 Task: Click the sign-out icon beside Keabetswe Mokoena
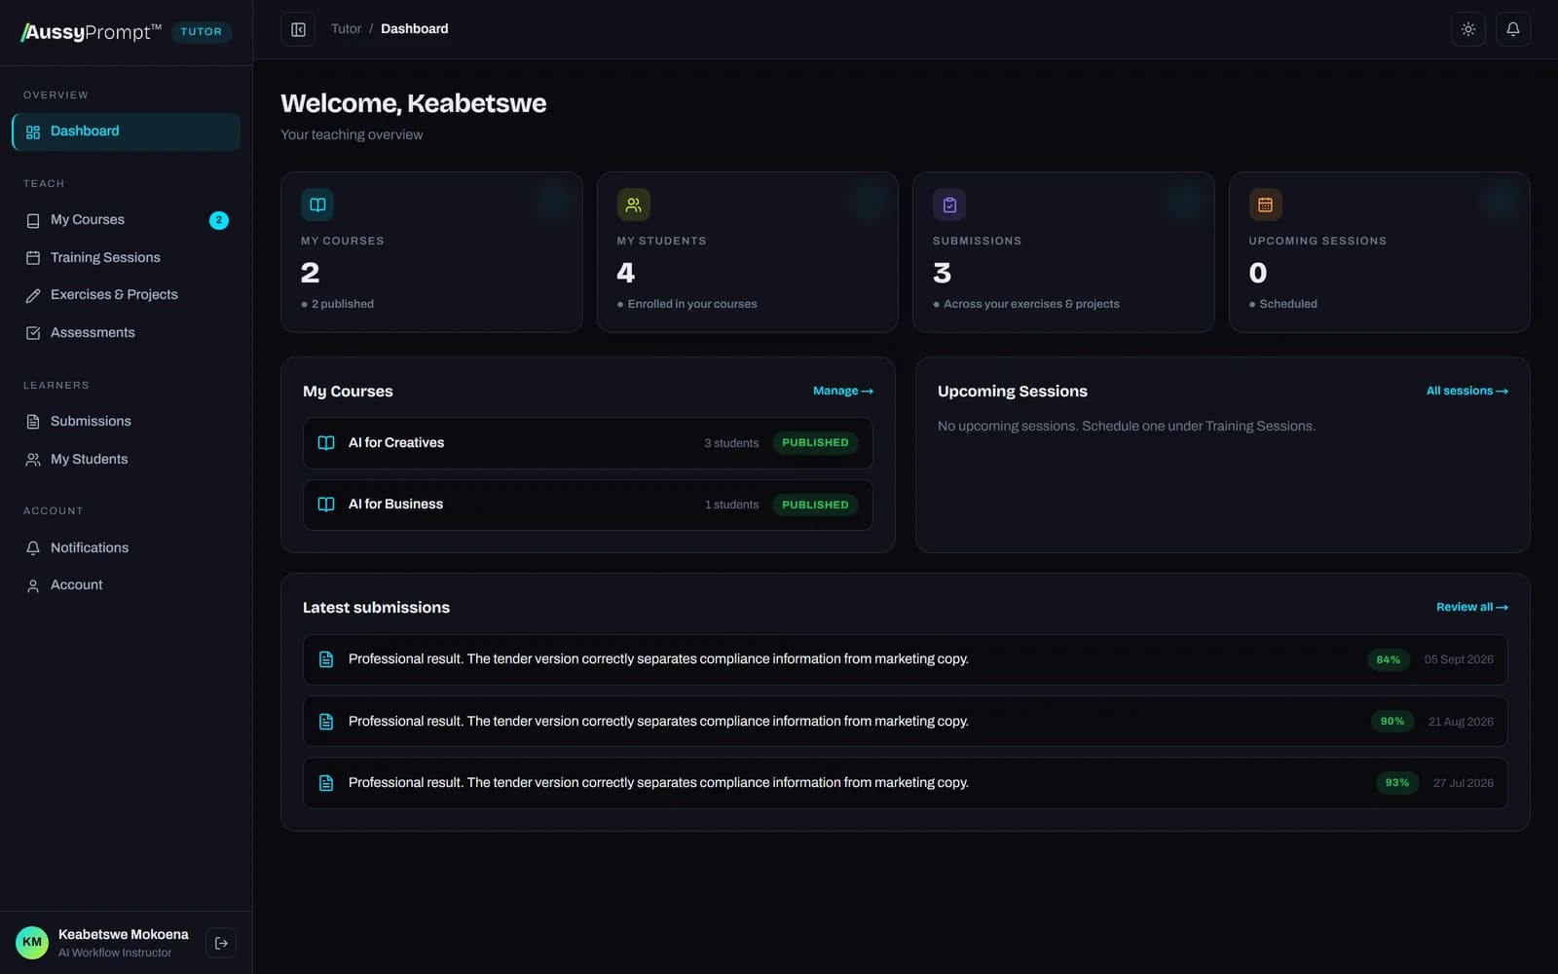pos(221,943)
